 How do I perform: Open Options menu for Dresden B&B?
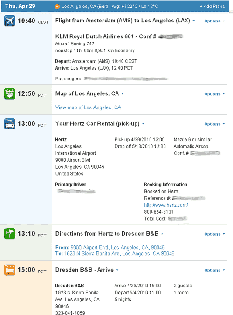click(x=214, y=270)
